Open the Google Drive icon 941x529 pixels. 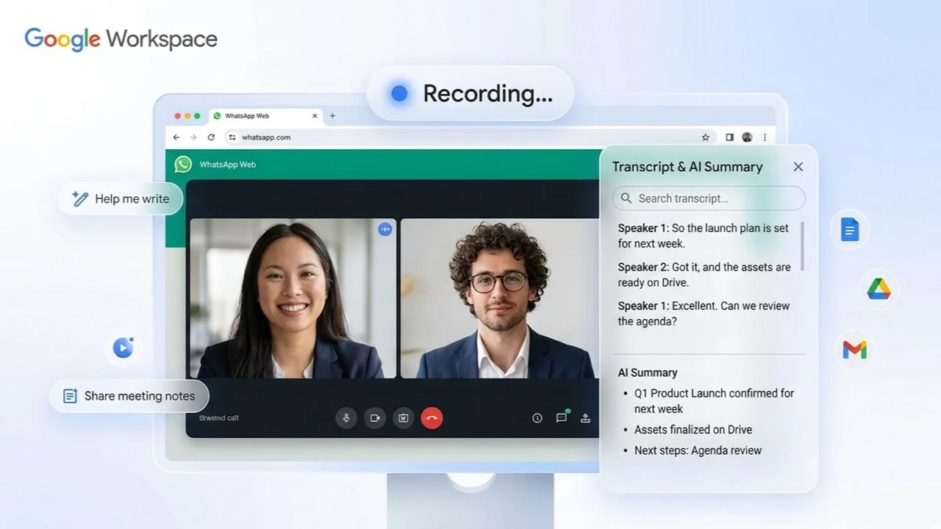coord(879,289)
